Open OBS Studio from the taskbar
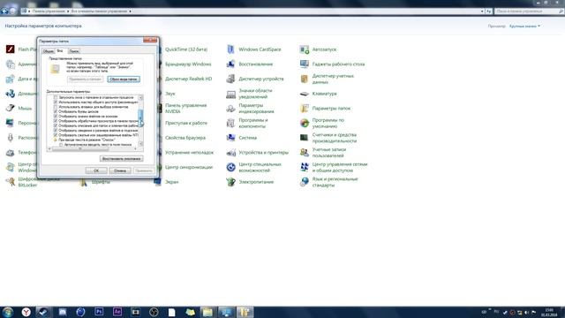This screenshot has height=318, width=565. point(154,312)
